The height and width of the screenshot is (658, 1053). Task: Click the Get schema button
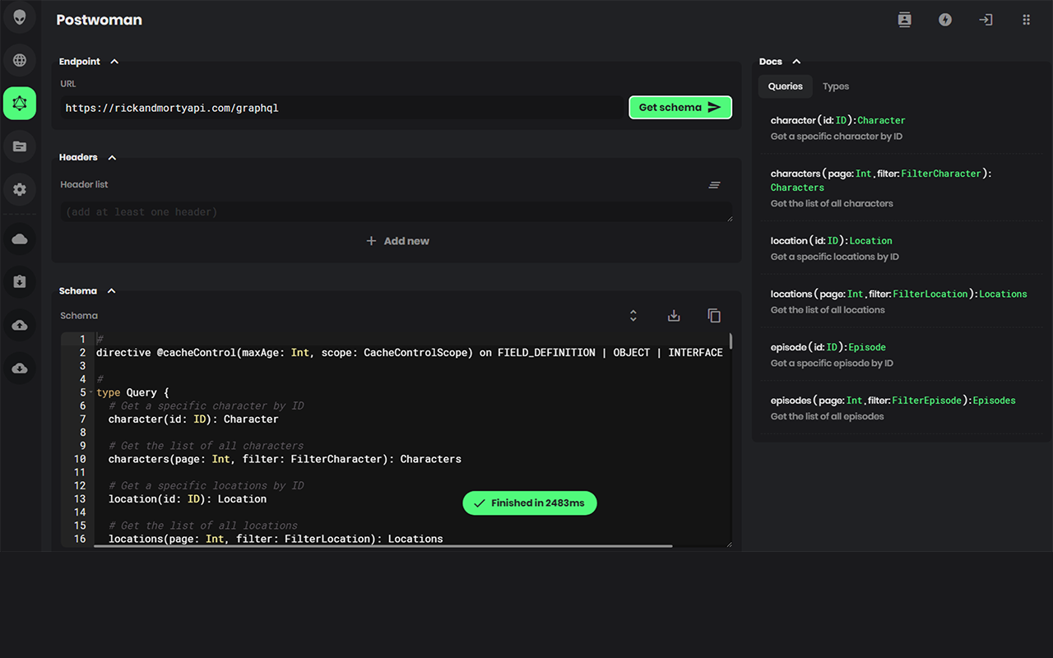pos(680,108)
